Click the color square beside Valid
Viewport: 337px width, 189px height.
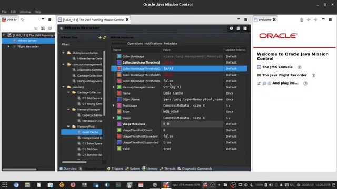(119, 149)
